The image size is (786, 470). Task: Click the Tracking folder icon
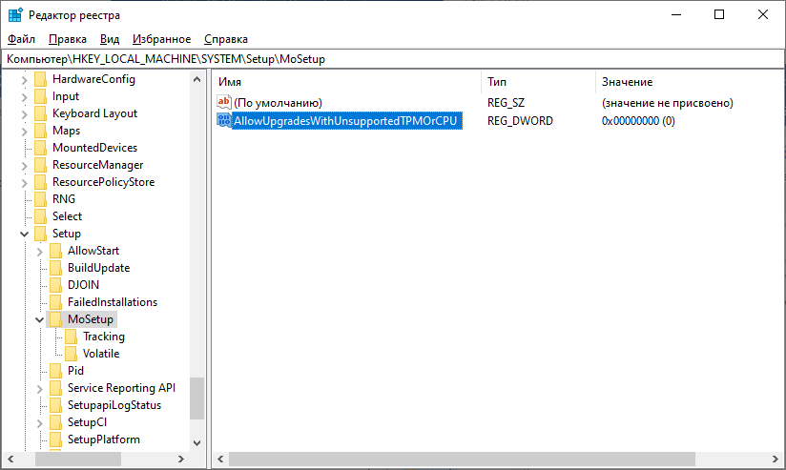click(71, 337)
